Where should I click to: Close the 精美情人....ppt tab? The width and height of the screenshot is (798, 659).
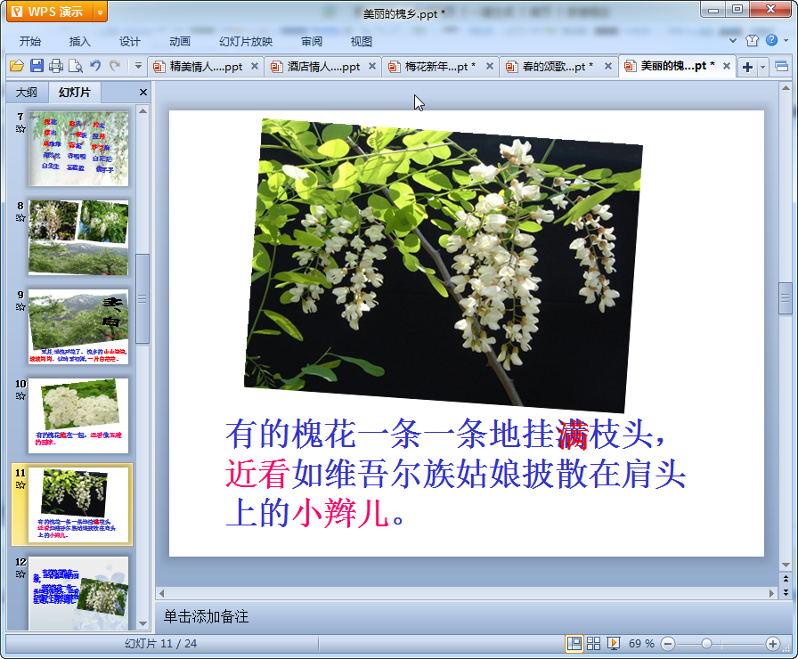pyautogui.click(x=255, y=66)
